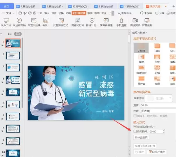Image resolution: width=176 pixels, height=157 pixels.
Task: Switch to 审阅 ribbon tab
Action: tap(90, 13)
